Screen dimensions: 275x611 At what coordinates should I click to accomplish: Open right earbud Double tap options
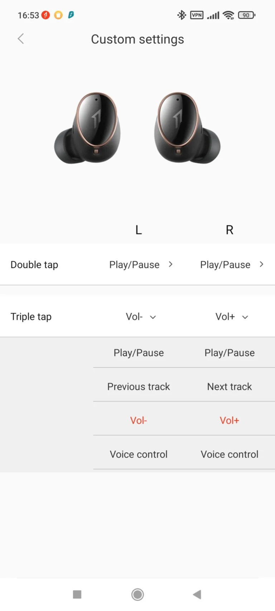pyautogui.click(x=232, y=265)
